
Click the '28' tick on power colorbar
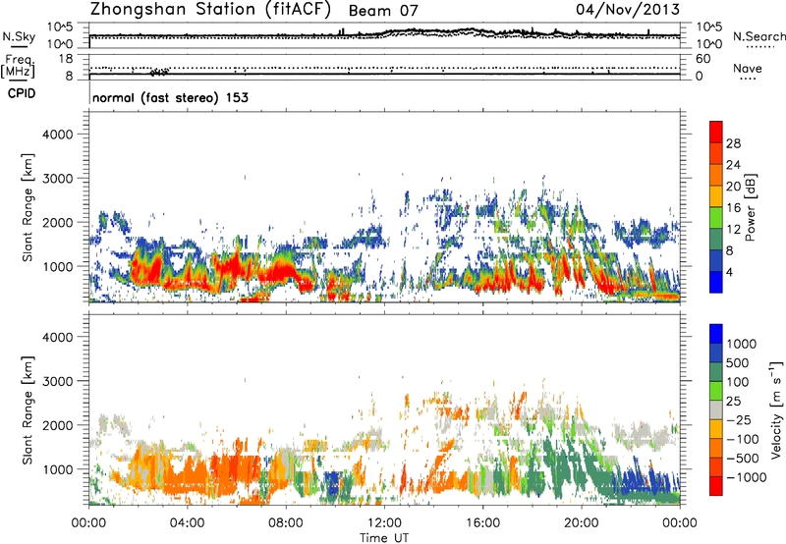(x=733, y=143)
